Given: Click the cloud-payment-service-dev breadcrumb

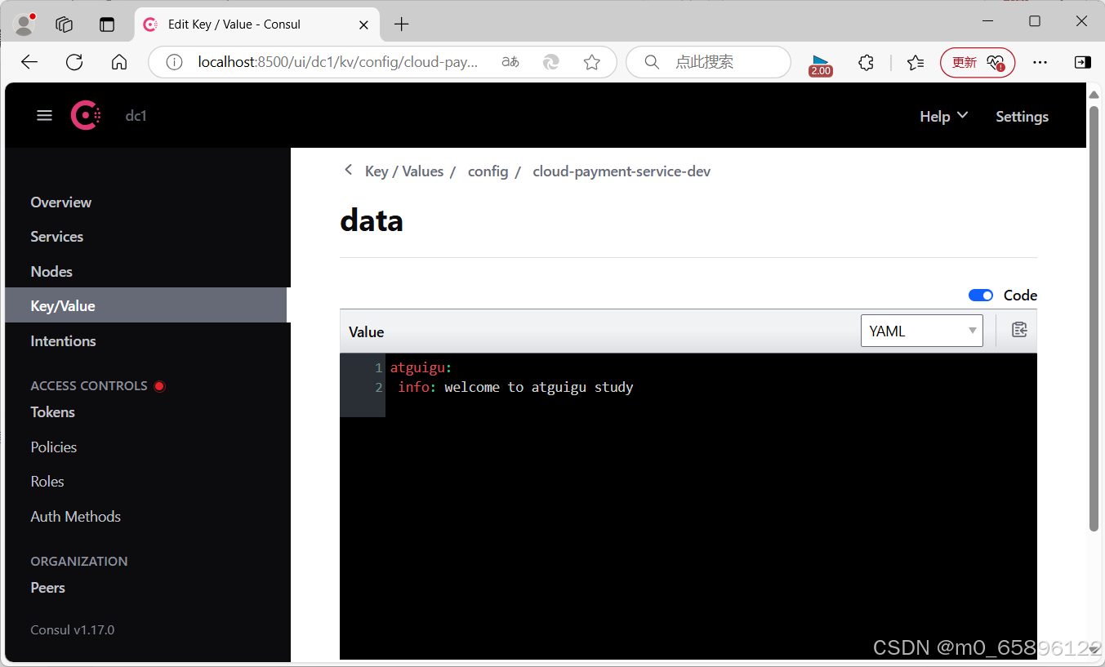Looking at the screenshot, I should point(622,171).
